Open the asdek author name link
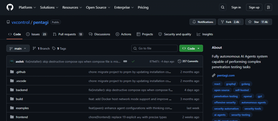This screenshot has width=278, height=121. (x=20, y=61)
